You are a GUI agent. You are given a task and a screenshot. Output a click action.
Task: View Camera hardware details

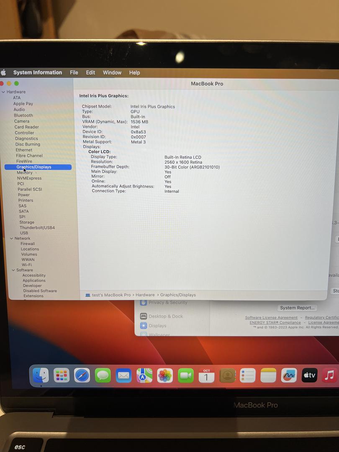[x=22, y=121]
